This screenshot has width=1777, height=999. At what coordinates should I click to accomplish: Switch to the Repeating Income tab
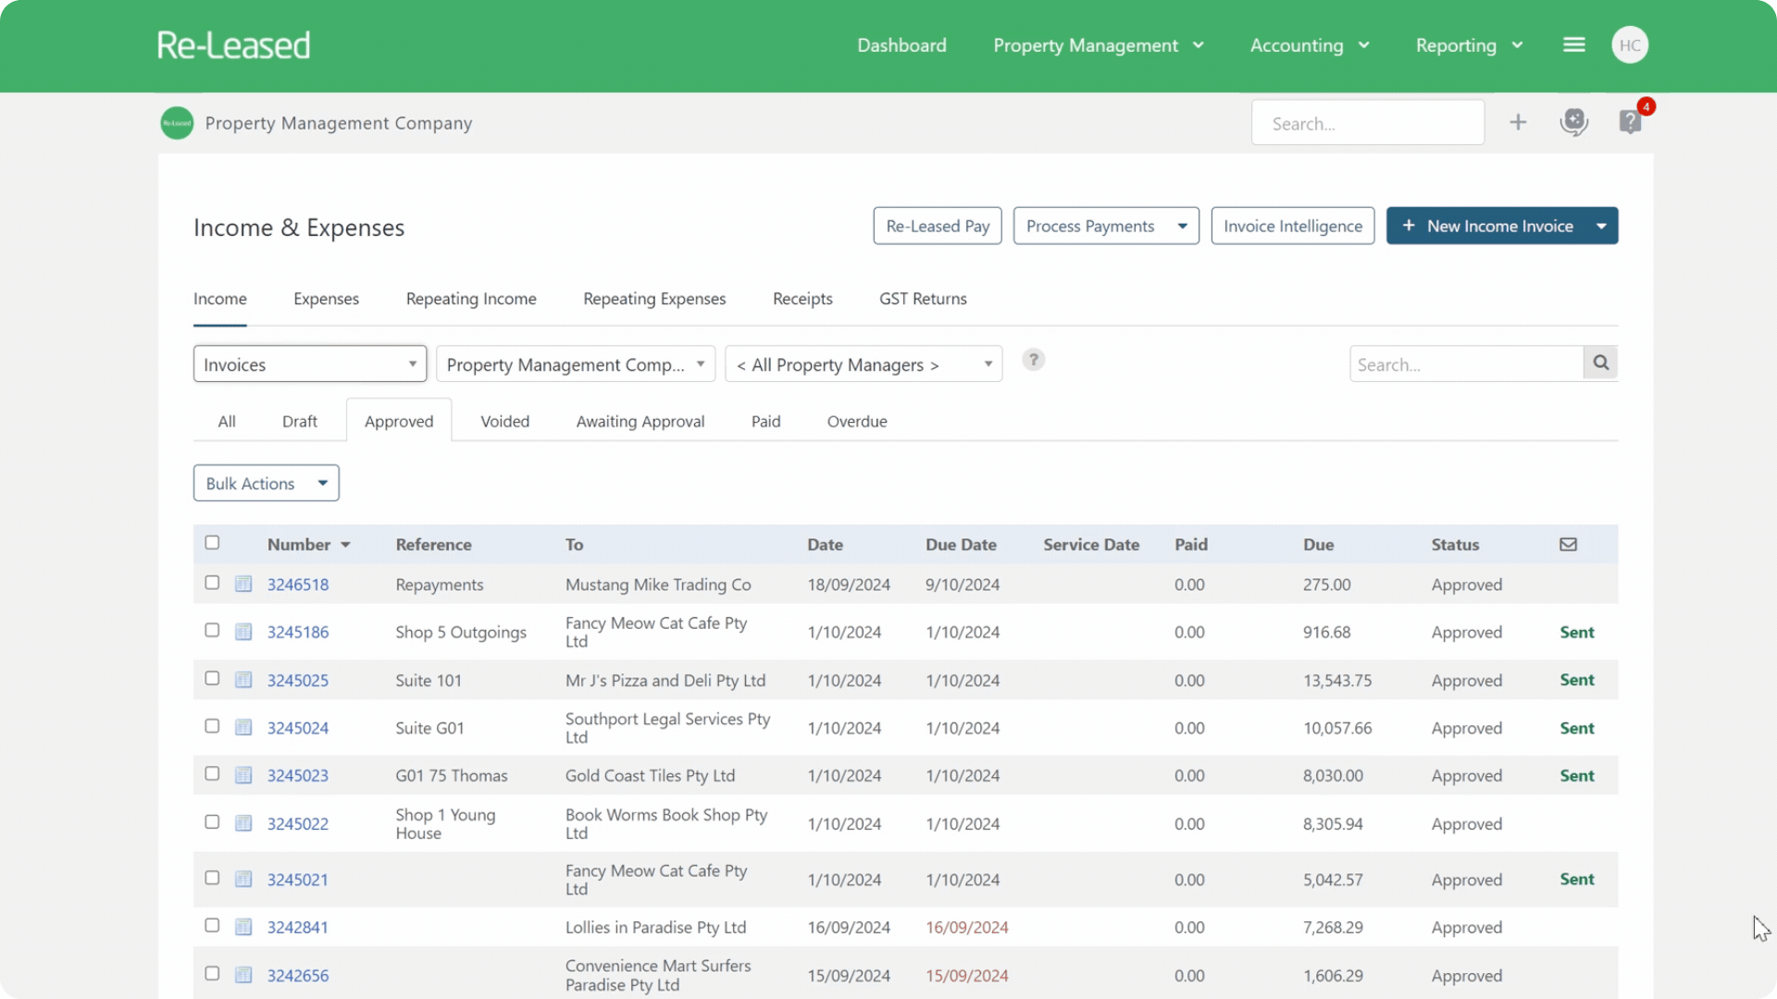coord(471,299)
